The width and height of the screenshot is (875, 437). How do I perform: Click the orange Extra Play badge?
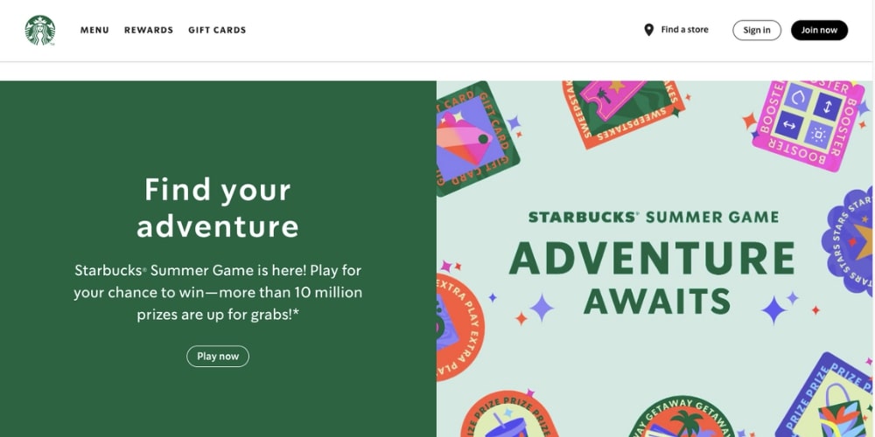point(458,327)
